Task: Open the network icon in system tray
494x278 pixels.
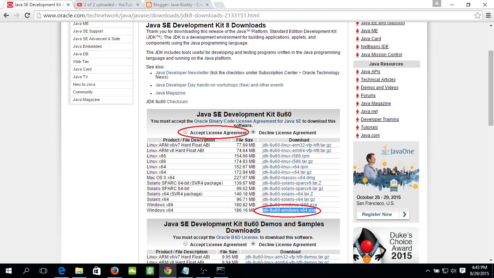Action: coord(445,271)
